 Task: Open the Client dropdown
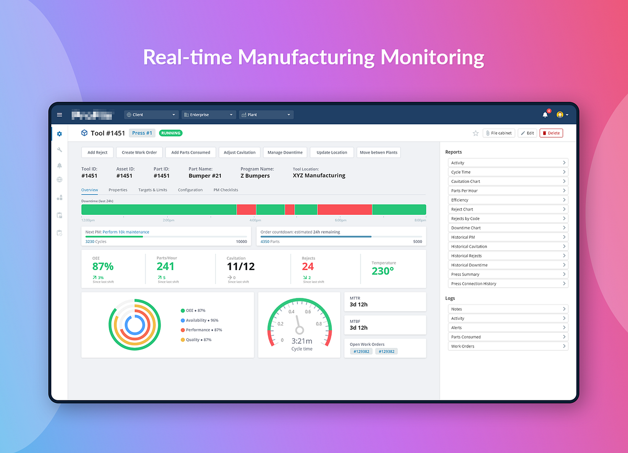point(151,114)
